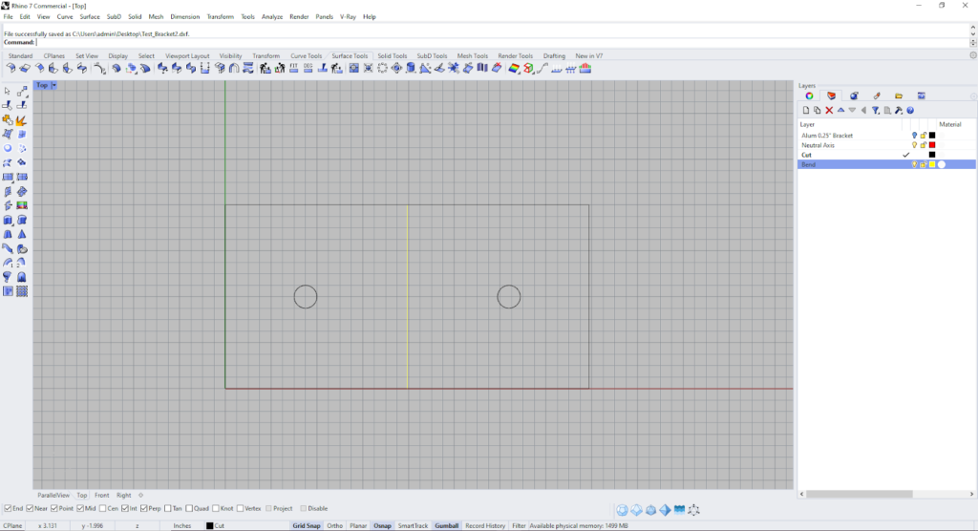The height and width of the screenshot is (531, 978).
Task: Click the Move Layer Up arrow icon
Action: 841,111
